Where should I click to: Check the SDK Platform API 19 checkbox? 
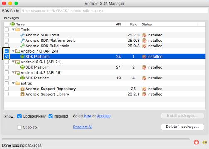tap(7, 78)
